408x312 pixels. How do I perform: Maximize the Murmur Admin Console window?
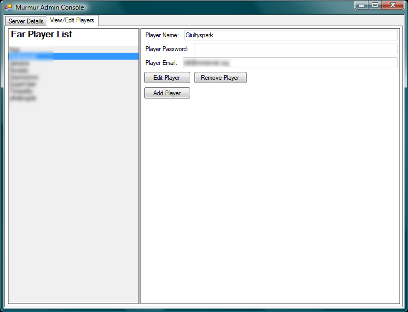pos(374,5)
